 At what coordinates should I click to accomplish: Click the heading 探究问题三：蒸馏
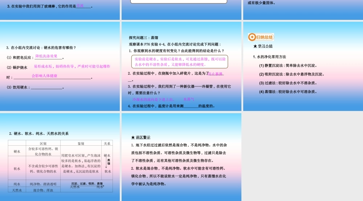143,38
